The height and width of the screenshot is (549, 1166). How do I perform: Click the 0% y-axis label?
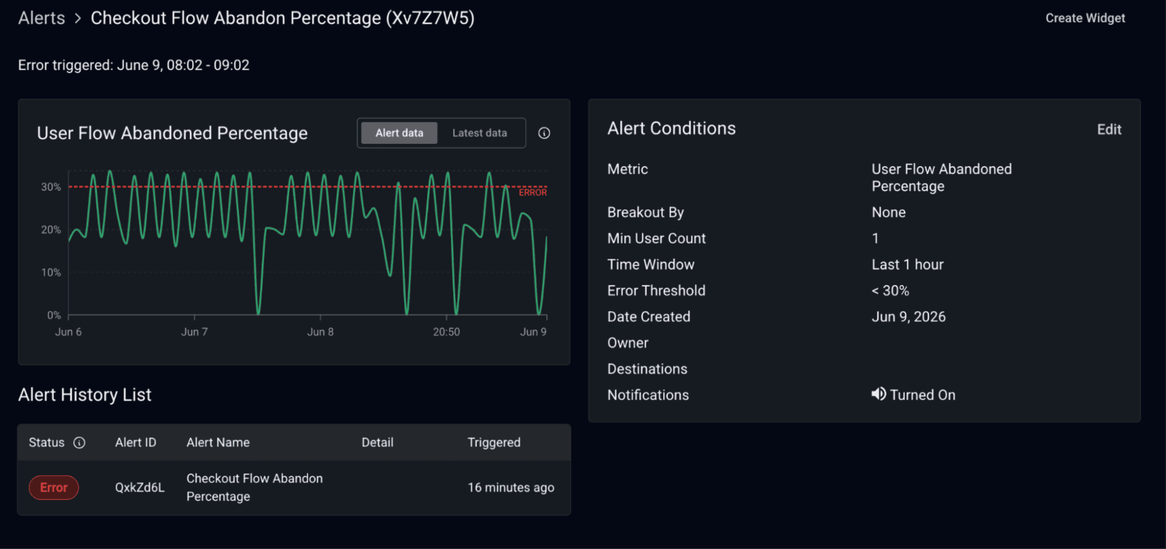point(54,315)
